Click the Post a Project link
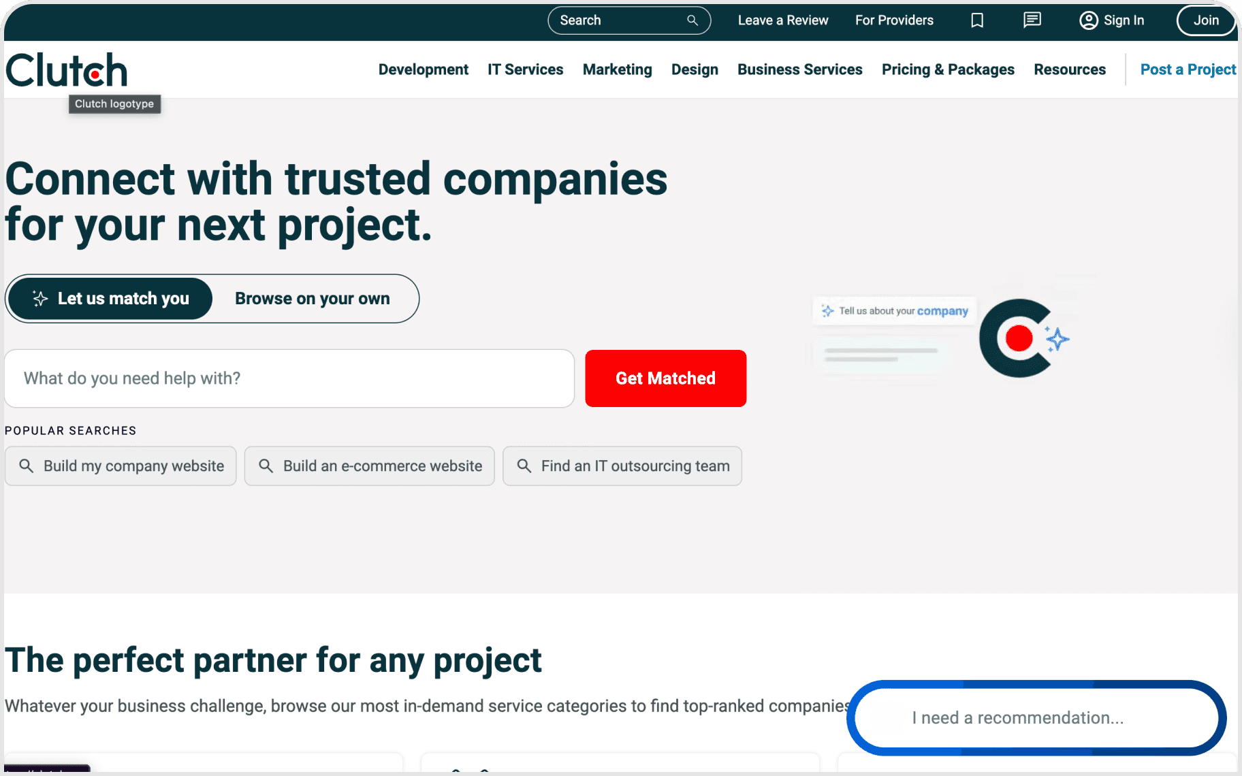 (x=1188, y=69)
